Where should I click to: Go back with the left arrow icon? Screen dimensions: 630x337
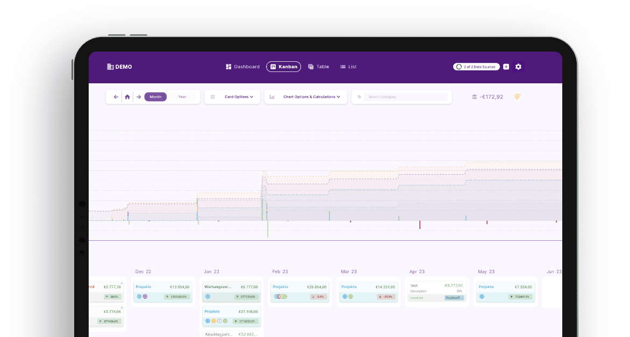pos(116,97)
